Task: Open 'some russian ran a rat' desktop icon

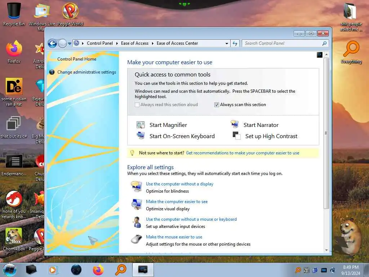Action: pyautogui.click(x=14, y=92)
